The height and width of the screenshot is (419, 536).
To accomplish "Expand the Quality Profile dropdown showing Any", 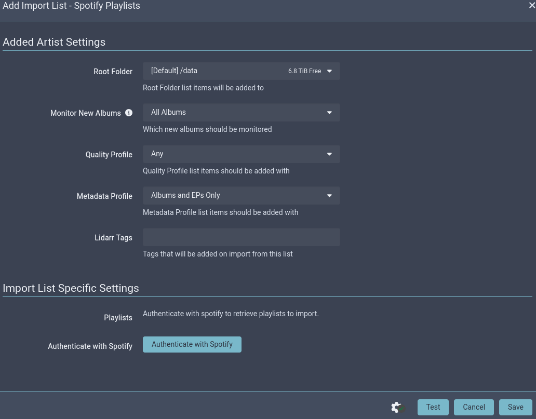I will tap(241, 154).
